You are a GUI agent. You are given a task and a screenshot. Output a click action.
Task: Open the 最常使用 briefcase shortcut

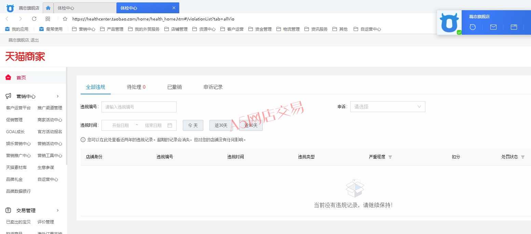51,29
